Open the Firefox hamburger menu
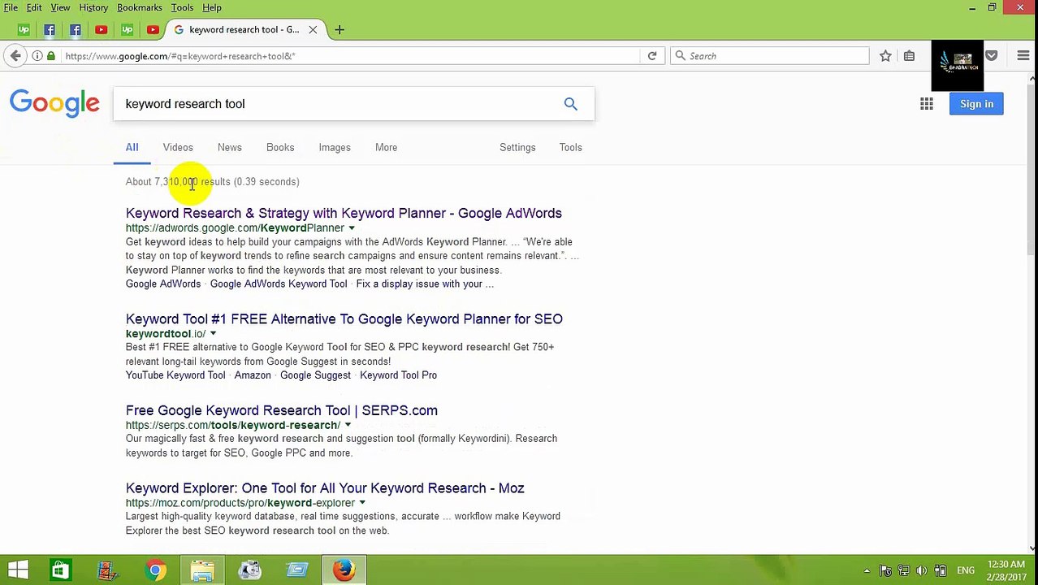This screenshot has width=1038, height=585. pos(1023,56)
